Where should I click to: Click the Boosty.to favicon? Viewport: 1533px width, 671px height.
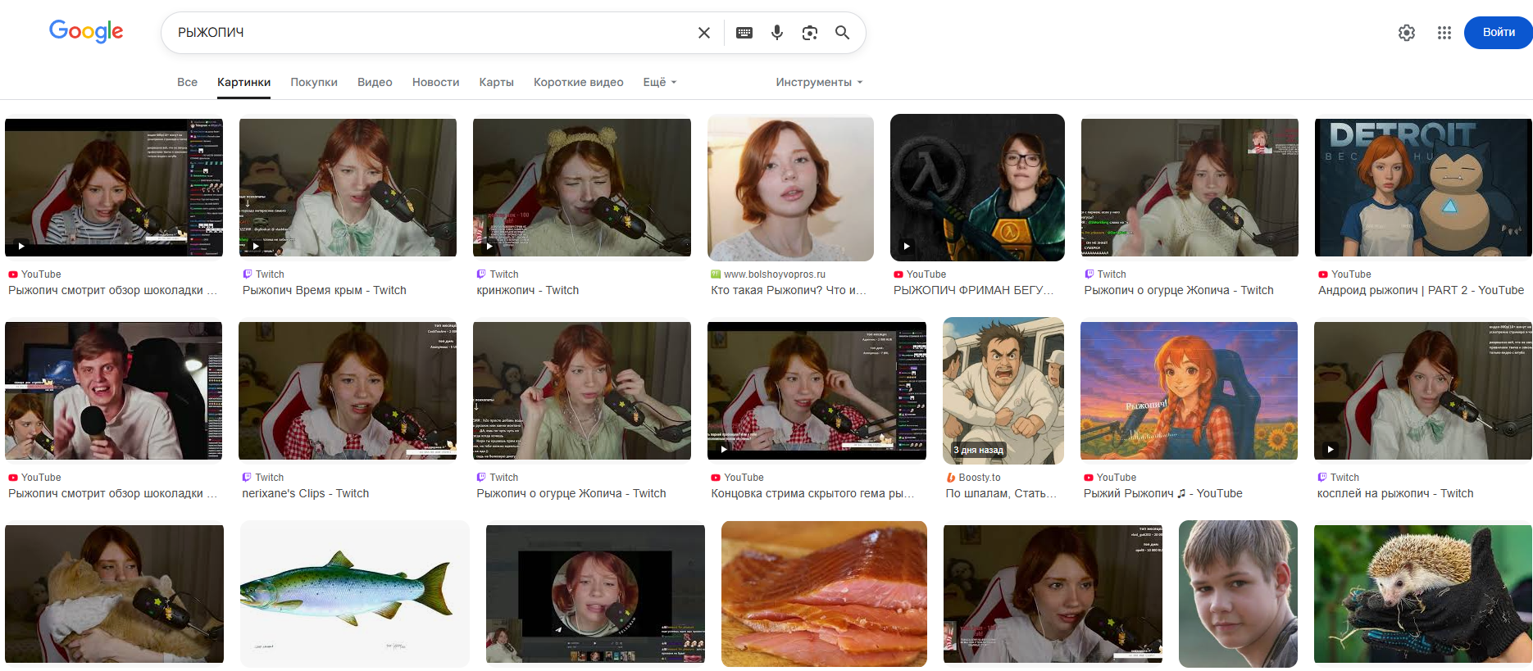point(951,478)
